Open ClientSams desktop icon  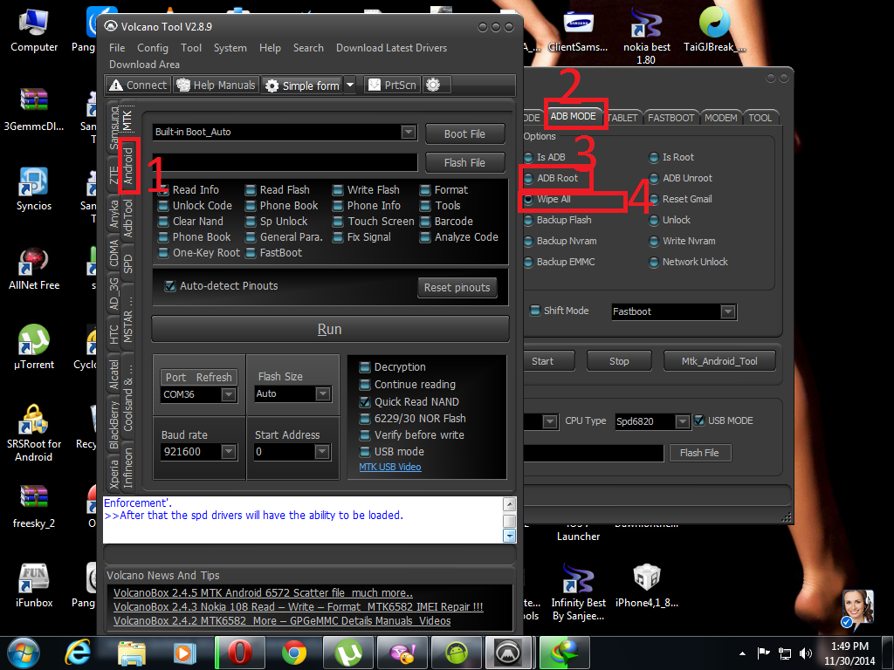(x=578, y=31)
